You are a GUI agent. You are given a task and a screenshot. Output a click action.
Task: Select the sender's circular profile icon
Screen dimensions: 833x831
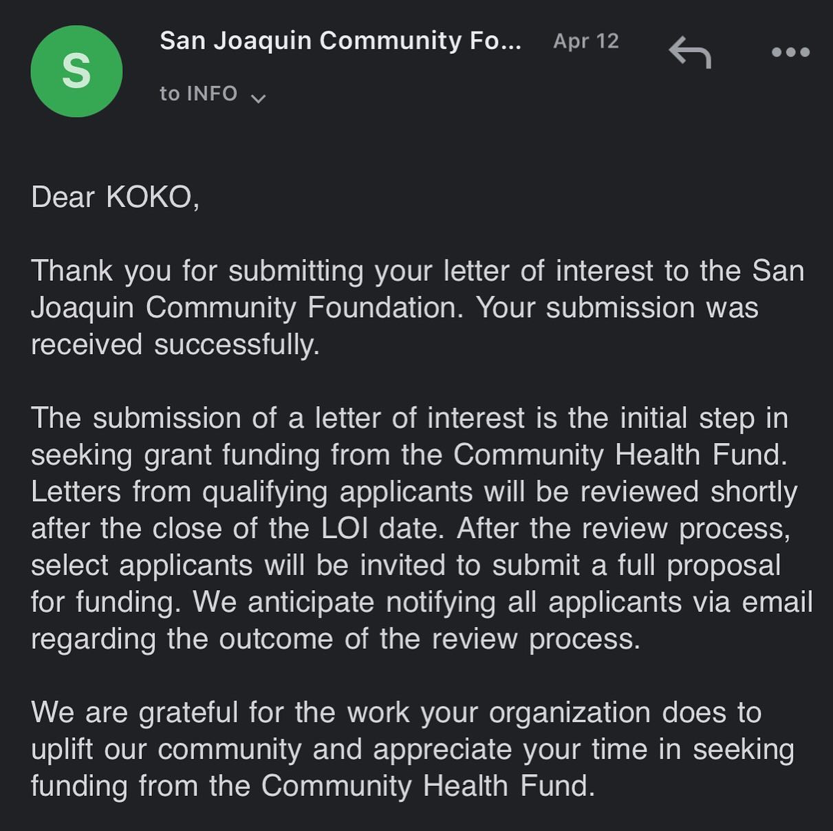click(76, 71)
